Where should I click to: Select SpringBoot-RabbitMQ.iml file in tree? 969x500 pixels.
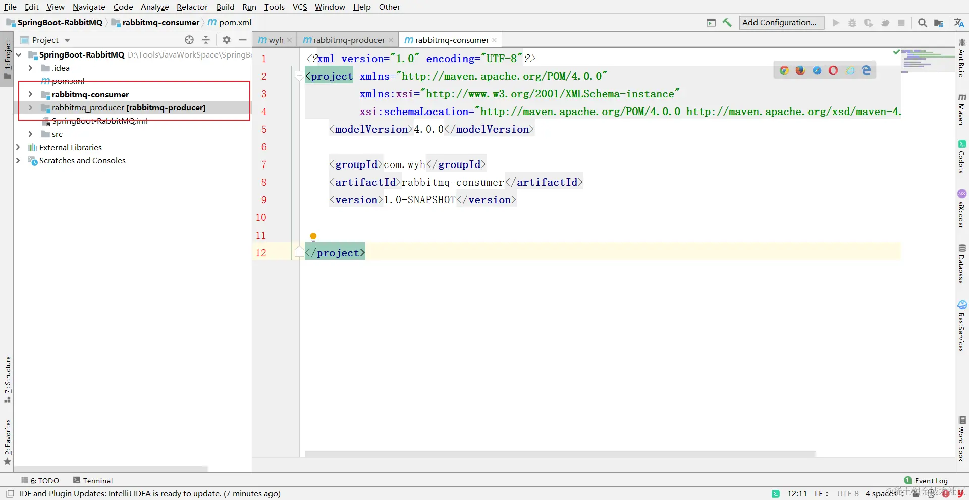tap(95, 121)
